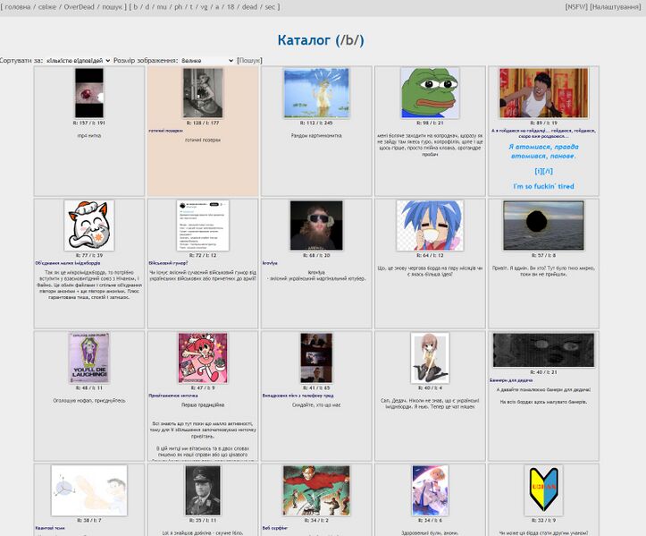Open the cat in chef hat thumbnail

[89, 225]
